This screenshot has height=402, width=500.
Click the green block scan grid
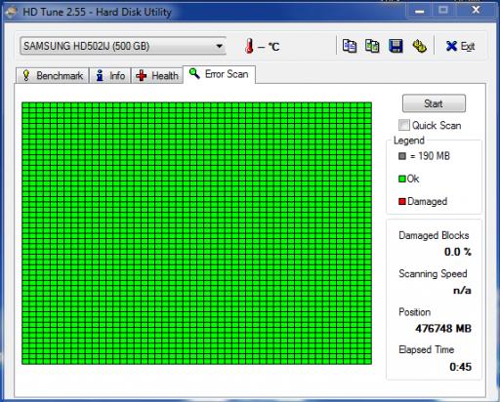tap(196, 233)
